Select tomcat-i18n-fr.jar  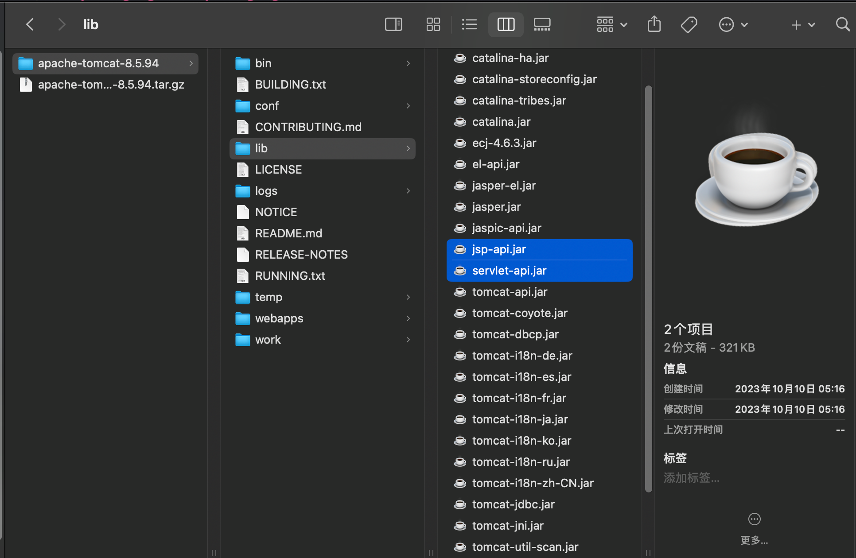(540, 398)
